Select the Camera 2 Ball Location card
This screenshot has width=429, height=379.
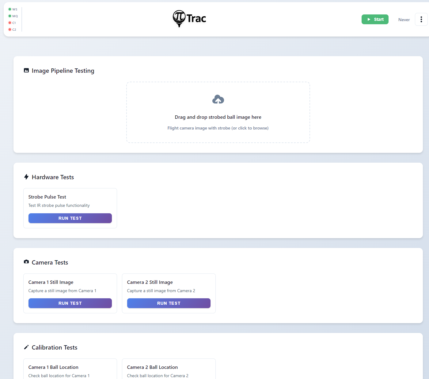169,369
